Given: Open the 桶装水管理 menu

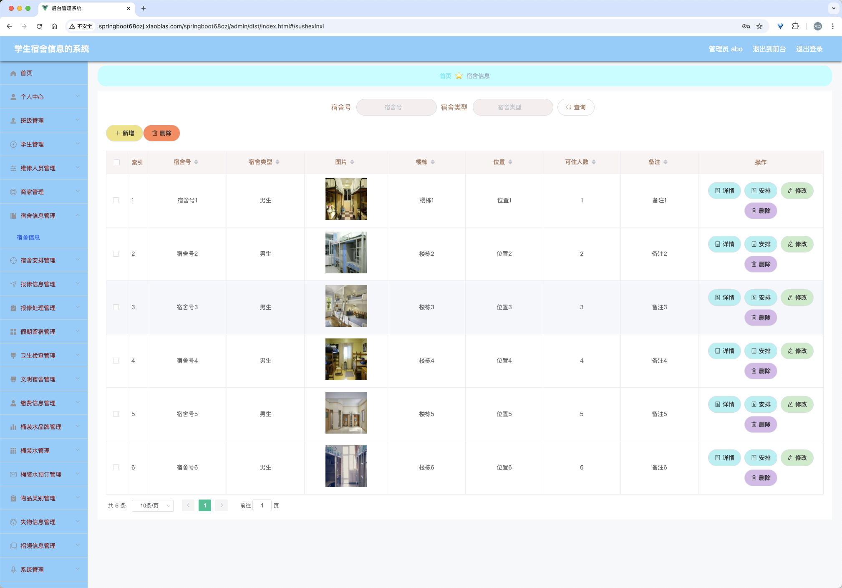Looking at the screenshot, I should click(44, 451).
